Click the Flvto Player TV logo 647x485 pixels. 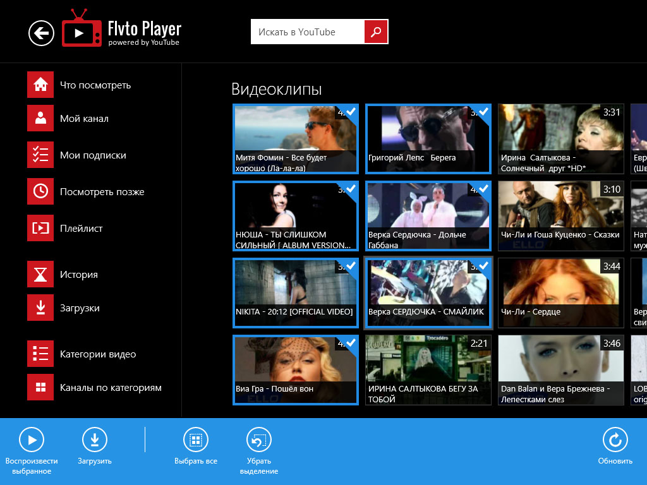[82, 28]
